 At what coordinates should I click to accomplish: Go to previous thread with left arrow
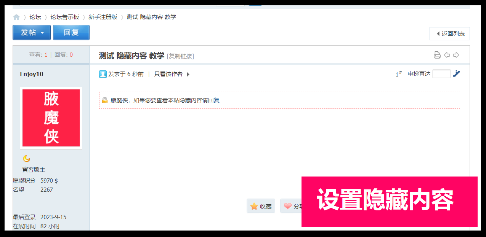(447, 55)
